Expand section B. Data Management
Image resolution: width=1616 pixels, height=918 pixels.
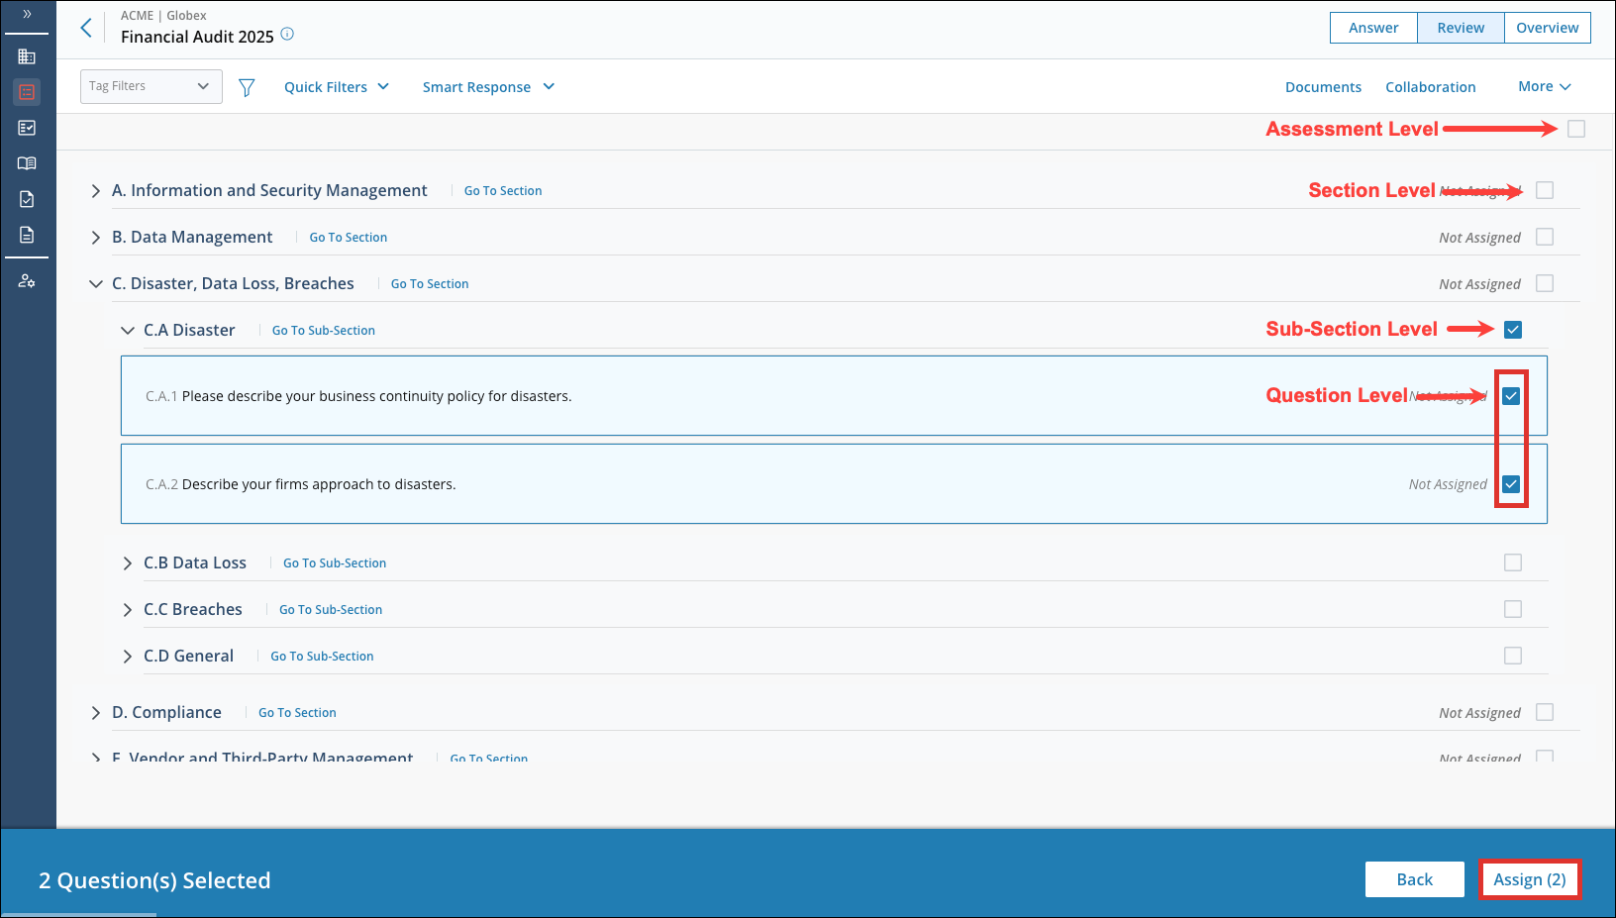[96, 238]
